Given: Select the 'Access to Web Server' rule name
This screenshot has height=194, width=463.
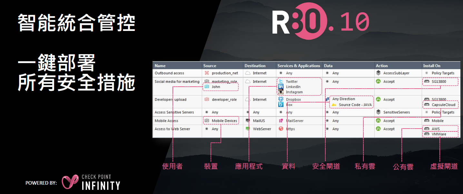Looking at the screenshot, I should 172,129.
